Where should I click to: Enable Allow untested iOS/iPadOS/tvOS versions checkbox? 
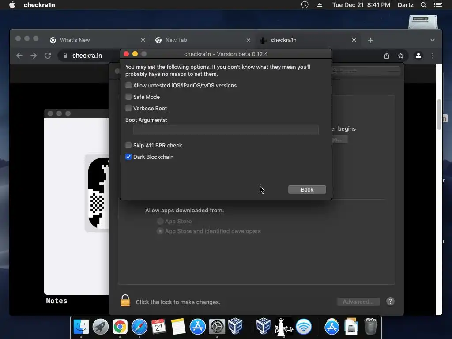point(128,85)
